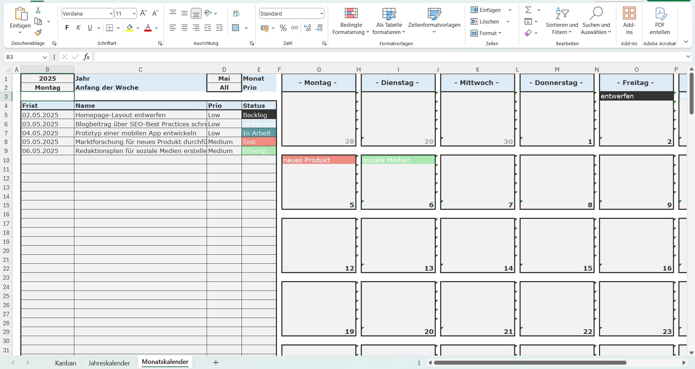Click the wrap text icon
Screen dimensions: 695x369
236,13
